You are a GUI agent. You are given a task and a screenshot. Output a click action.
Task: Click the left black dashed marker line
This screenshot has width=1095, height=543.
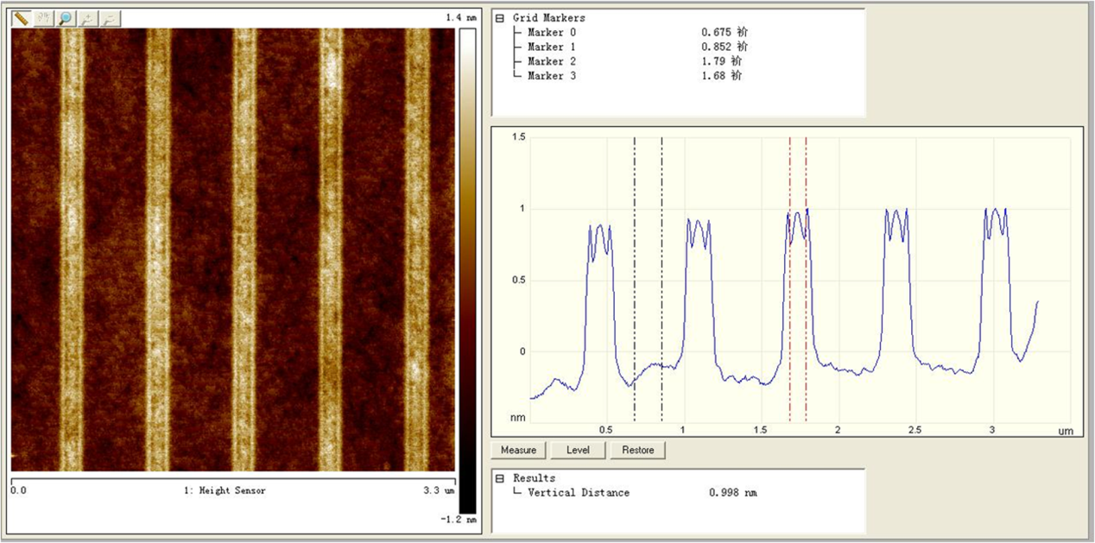click(635, 276)
